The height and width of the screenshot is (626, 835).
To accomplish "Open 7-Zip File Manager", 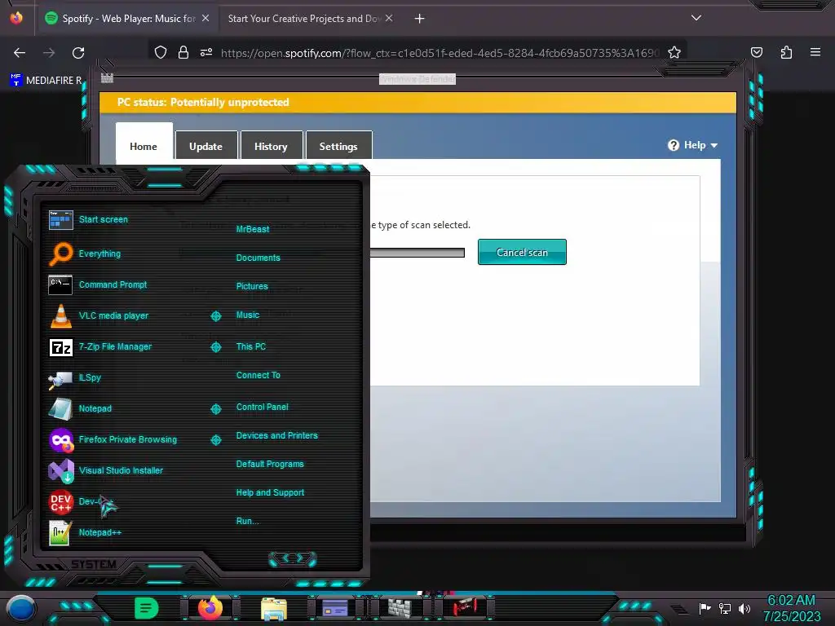I will point(100,346).
